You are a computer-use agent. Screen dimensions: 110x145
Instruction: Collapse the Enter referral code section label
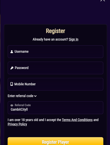(x=21, y=96)
